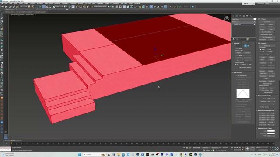The height and width of the screenshot is (157, 280).
Task: Open the Motion command panel tab
Action: pos(244,16)
